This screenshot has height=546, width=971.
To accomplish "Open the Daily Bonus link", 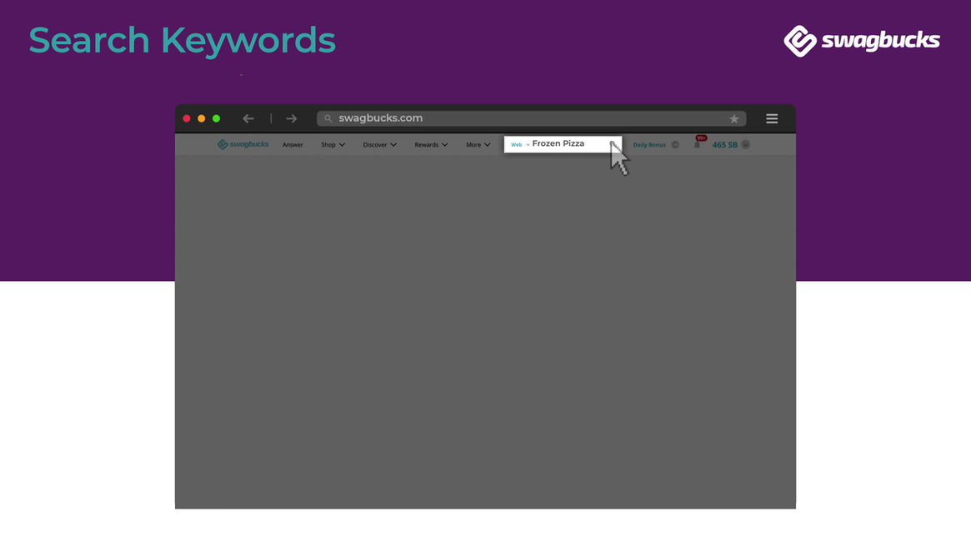I will pos(649,145).
